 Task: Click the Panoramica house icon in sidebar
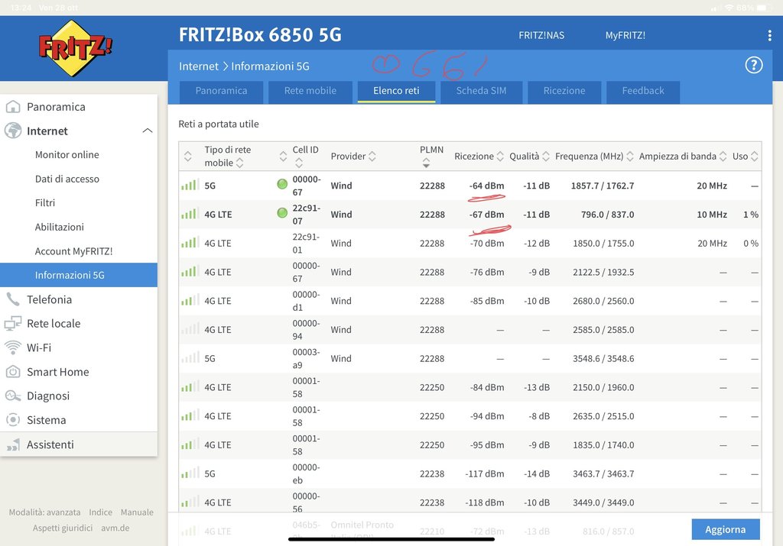pos(13,107)
